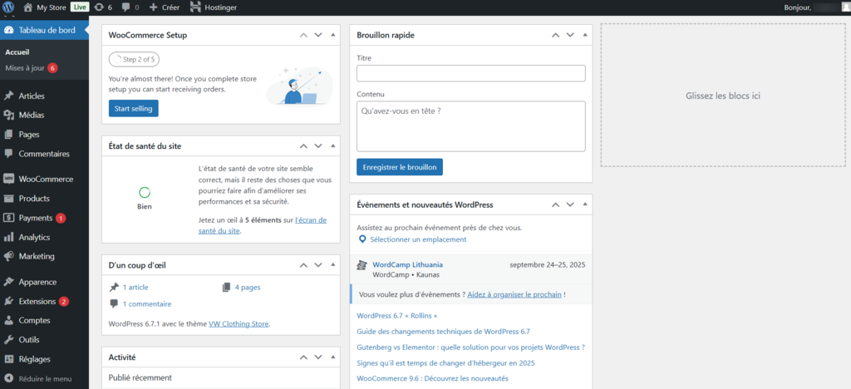Click the Step 2 of 5 progress indicator
The width and height of the screenshot is (851, 389).
[x=134, y=60]
